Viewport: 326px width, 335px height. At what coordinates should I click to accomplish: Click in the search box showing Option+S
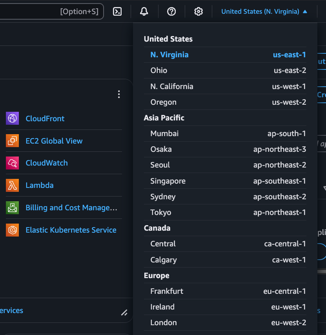[x=51, y=11]
